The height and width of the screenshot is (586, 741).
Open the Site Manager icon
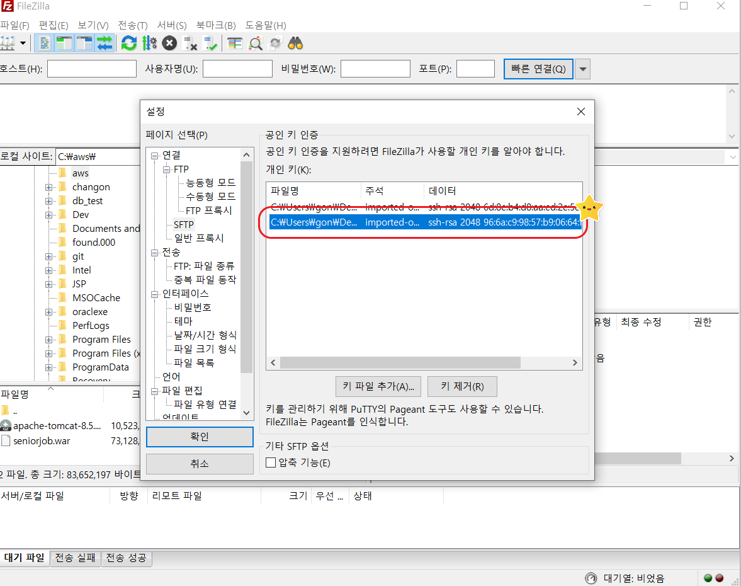point(7,43)
